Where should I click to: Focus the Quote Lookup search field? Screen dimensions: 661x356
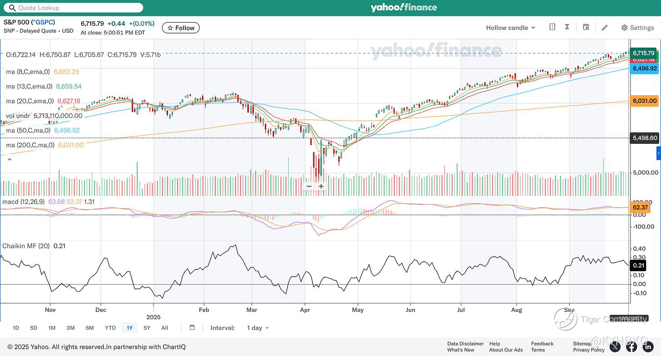click(x=73, y=8)
